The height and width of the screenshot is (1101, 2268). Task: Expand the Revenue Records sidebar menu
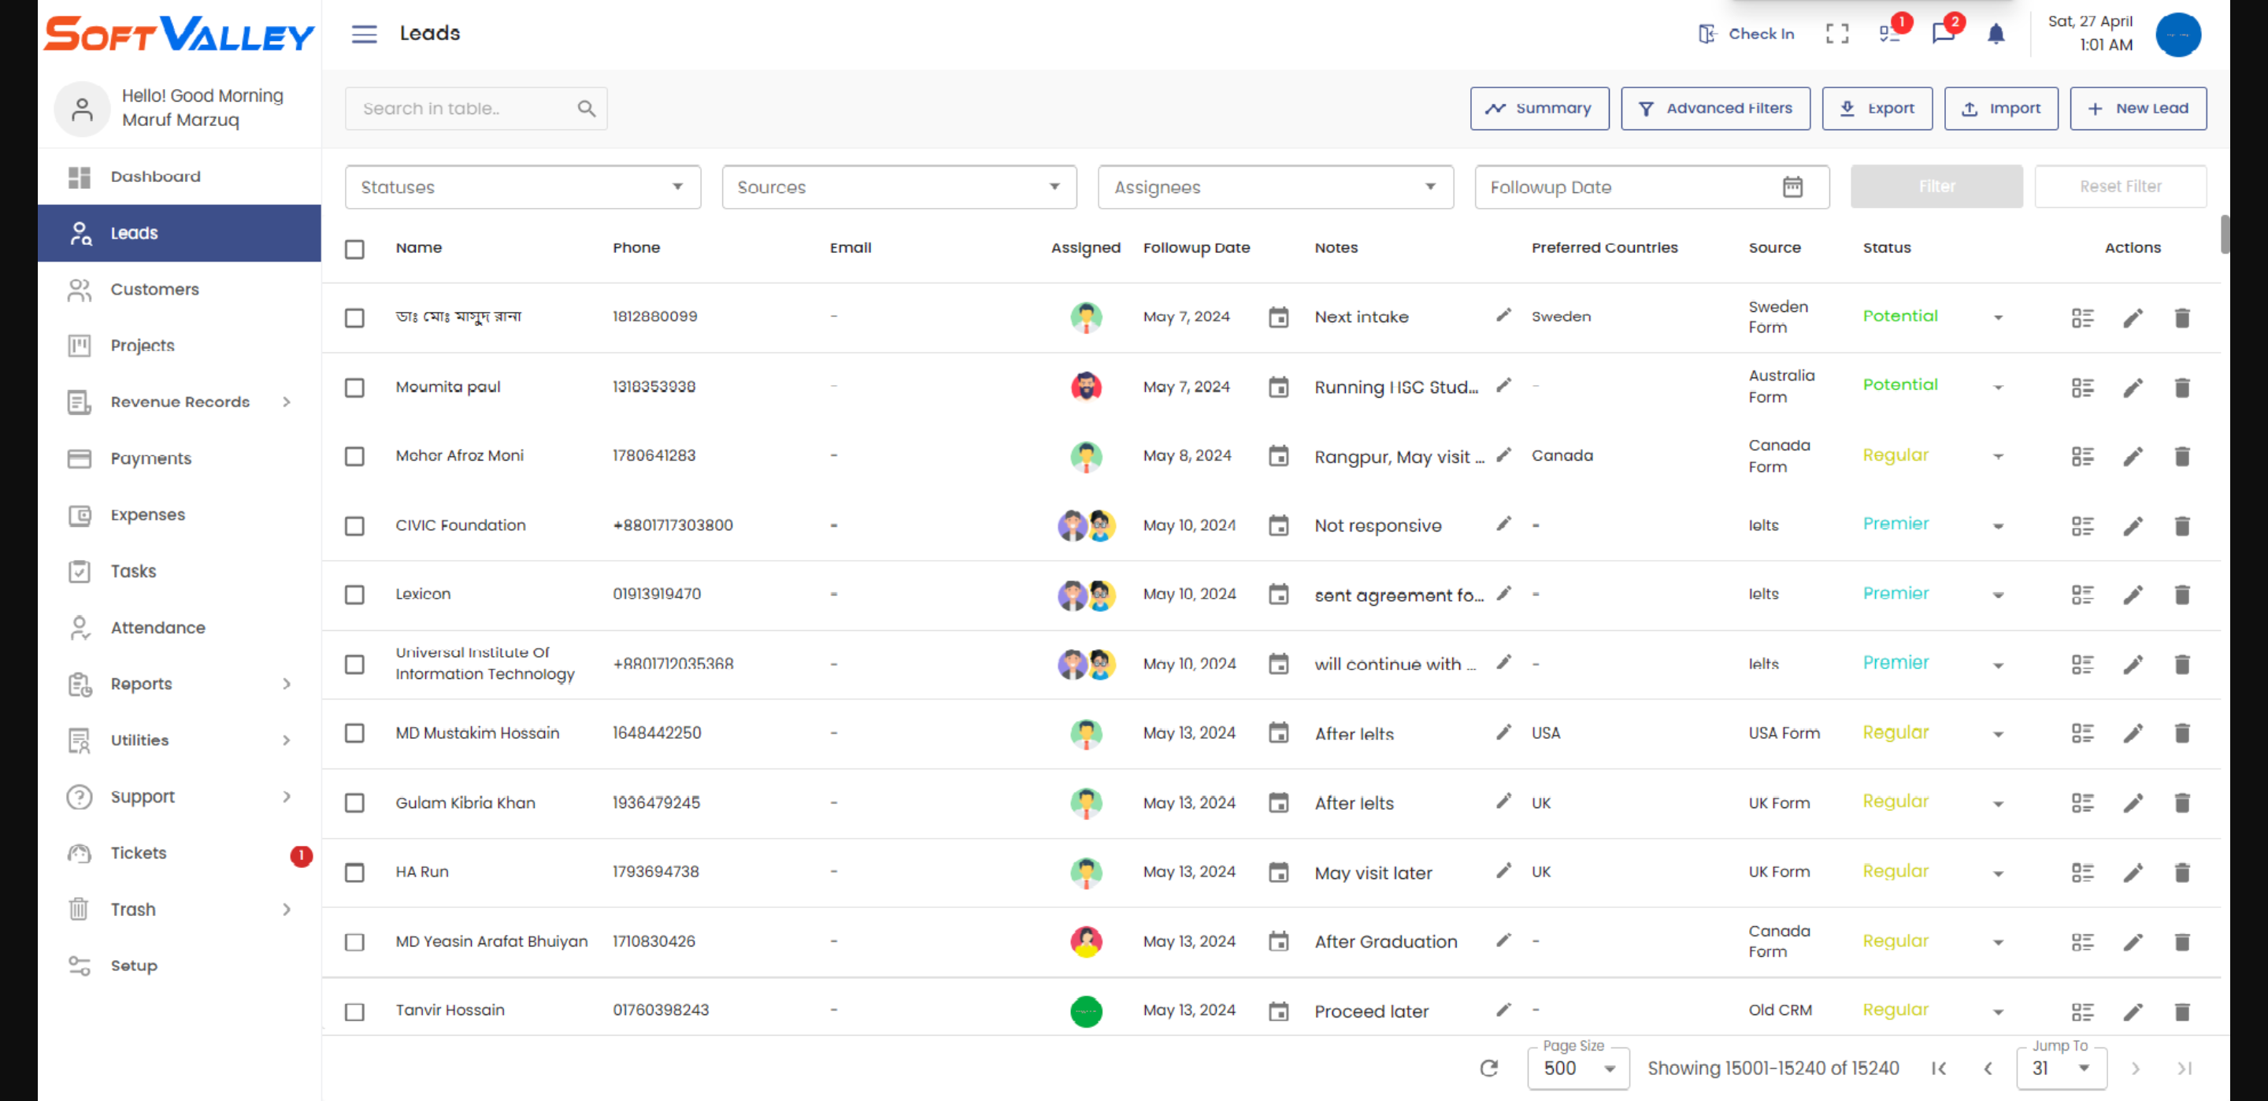(180, 402)
